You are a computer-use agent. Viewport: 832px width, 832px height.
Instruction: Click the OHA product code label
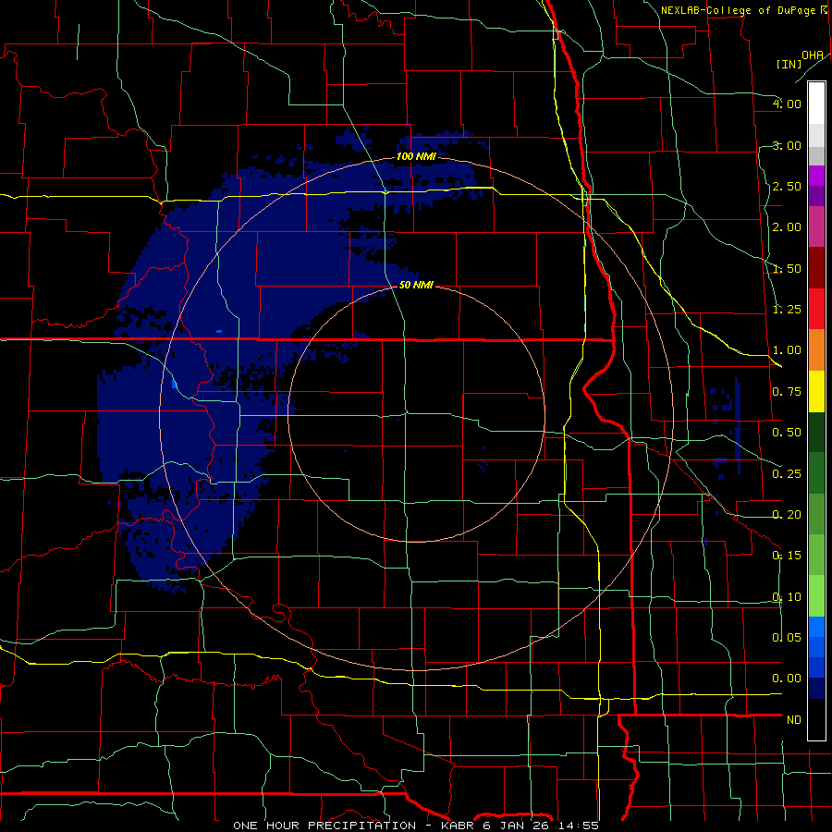pos(813,55)
